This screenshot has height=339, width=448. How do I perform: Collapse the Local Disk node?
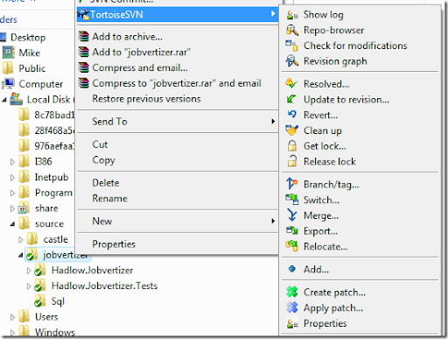click(x=4, y=100)
